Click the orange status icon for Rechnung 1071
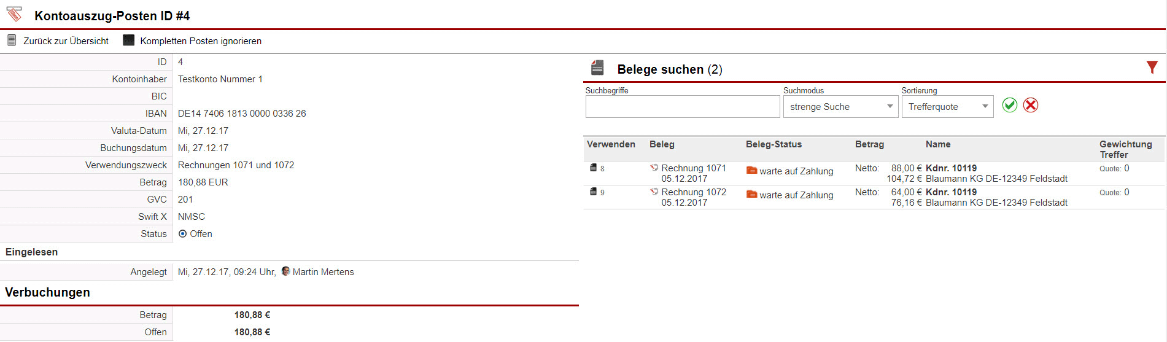The width and height of the screenshot is (1167, 342). [751, 171]
